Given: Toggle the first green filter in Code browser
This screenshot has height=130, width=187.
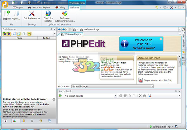Looking at the screenshot, I should point(5,34).
